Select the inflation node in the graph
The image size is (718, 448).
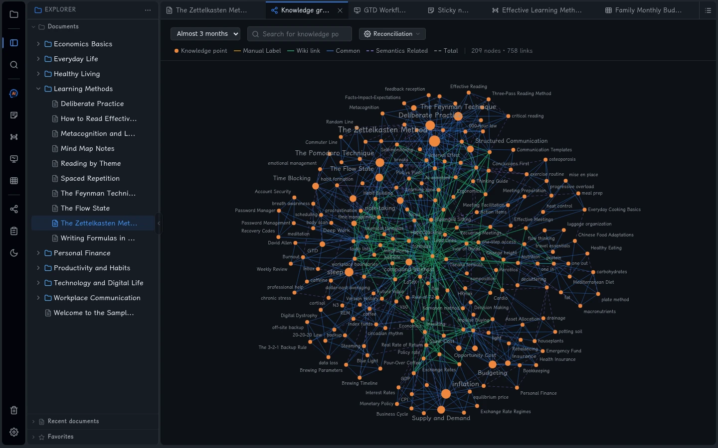click(x=446, y=394)
